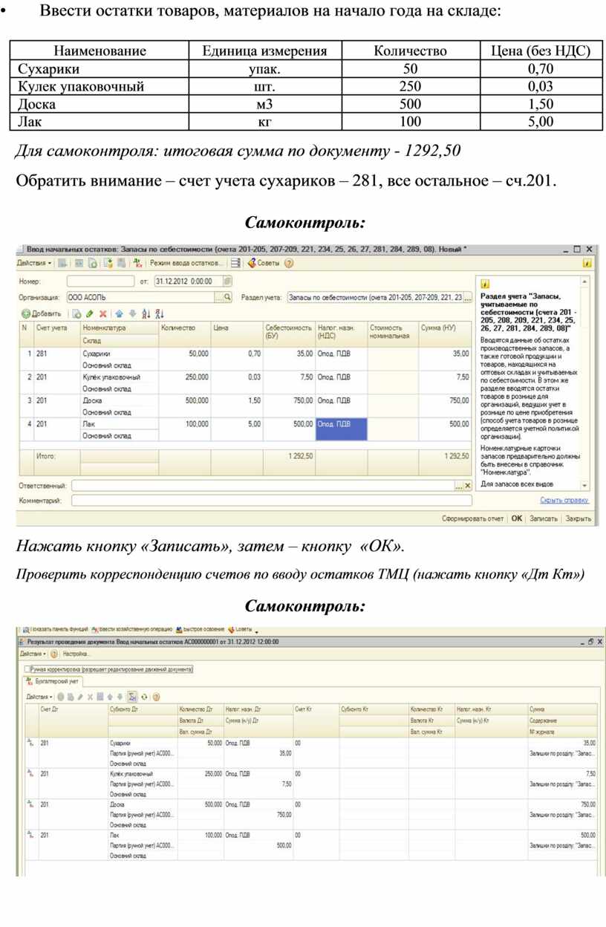This screenshot has height=927, width=606.
Task: Open the date calendar picker icon
Action: [227, 282]
